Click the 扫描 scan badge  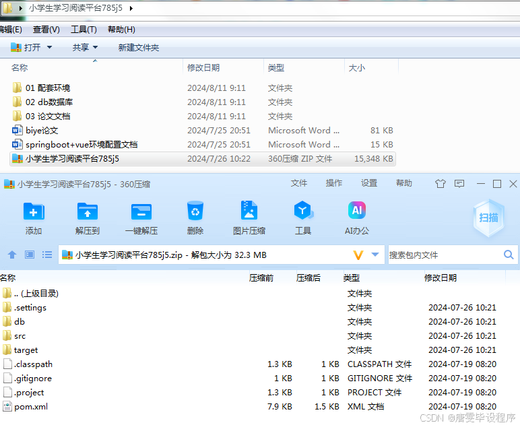pyautogui.click(x=489, y=218)
